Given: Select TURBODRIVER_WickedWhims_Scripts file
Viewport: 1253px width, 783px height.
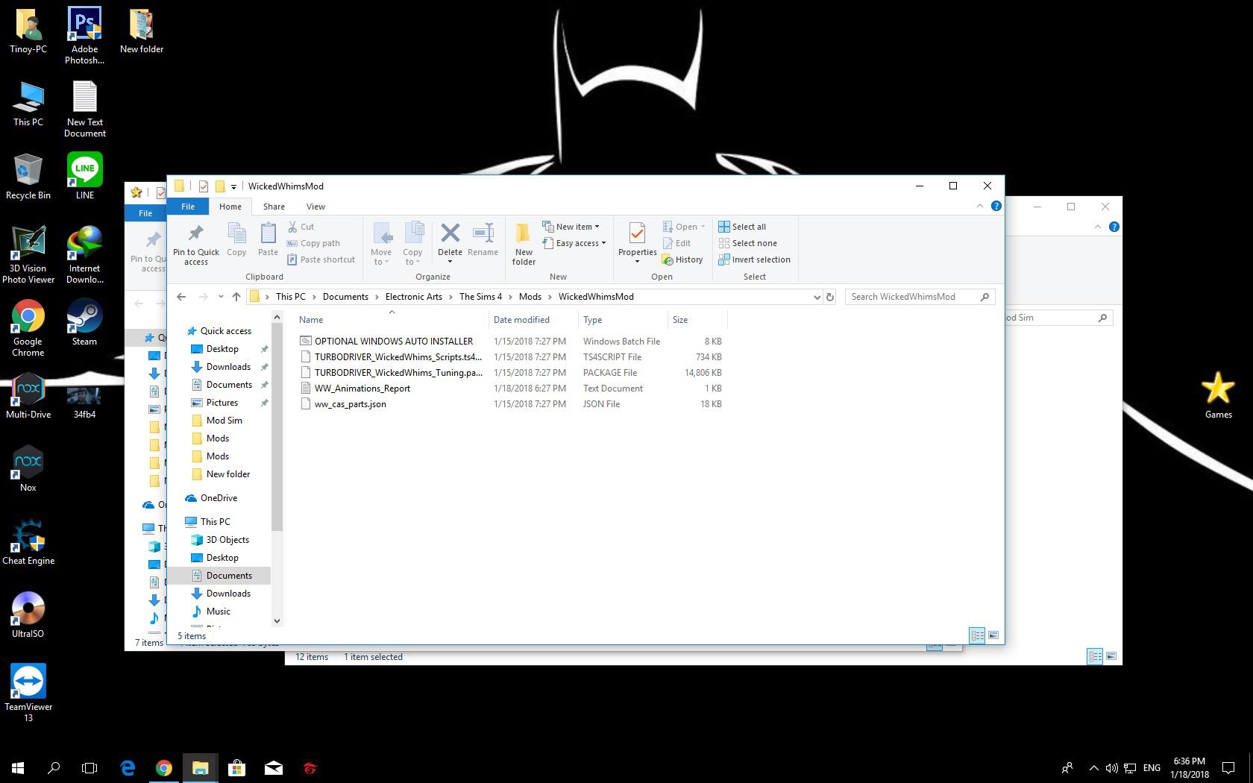Looking at the screenshot, I should [398, 357].
